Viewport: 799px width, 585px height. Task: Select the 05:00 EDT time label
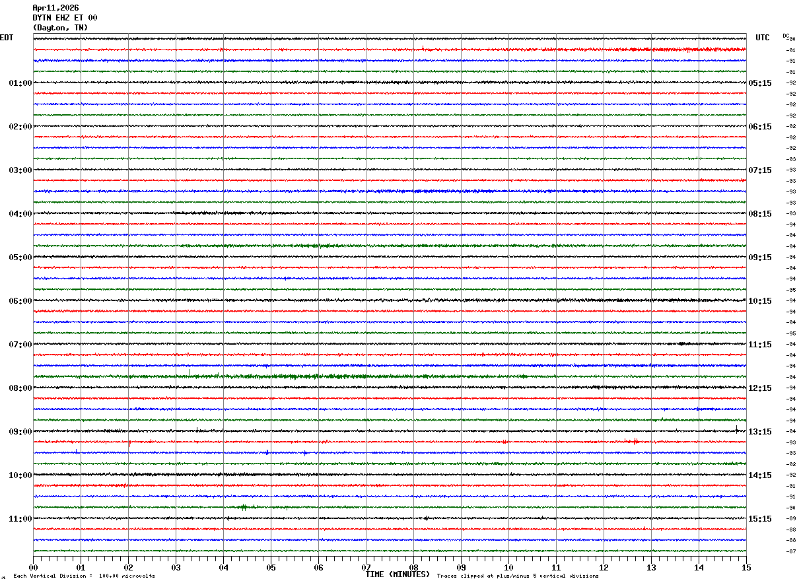(20, 258)
